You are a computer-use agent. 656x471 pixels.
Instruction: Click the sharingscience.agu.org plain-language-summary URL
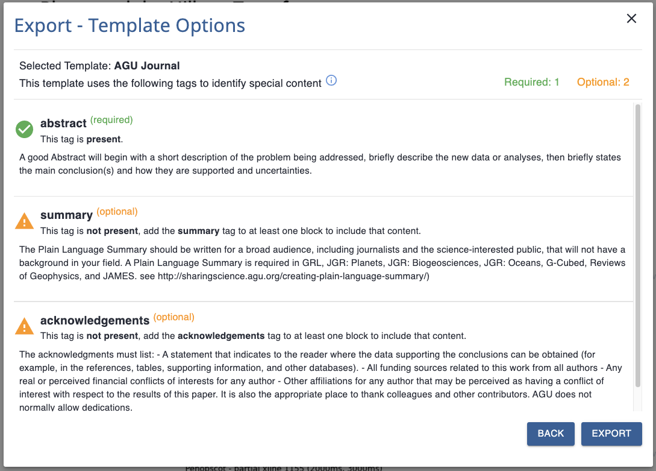(x=292, y=276)
